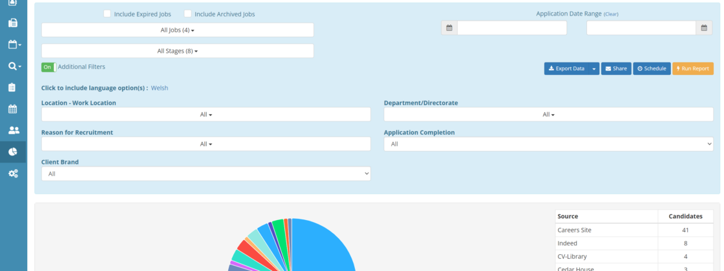724x271 pixels.
Task: Open the clipboard list sidebar icon
Action: pyautogui.click(x=13, y=88)
